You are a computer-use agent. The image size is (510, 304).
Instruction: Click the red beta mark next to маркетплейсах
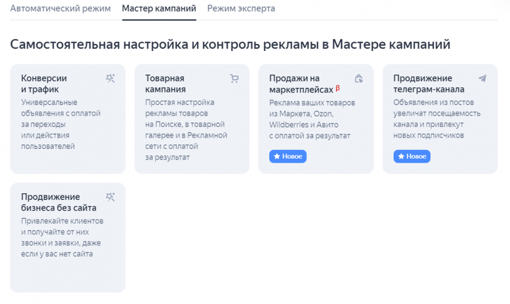tap(338, 88)
